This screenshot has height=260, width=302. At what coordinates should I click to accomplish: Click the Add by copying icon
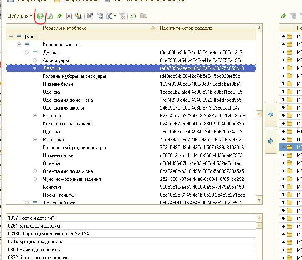point(50,16)
